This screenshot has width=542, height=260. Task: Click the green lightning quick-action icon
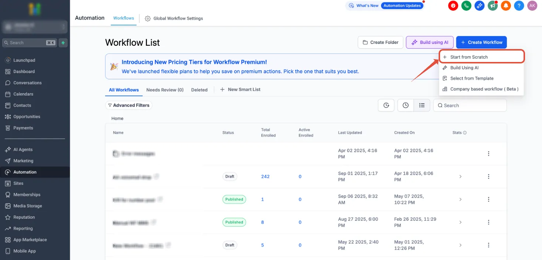coord(63,43)
